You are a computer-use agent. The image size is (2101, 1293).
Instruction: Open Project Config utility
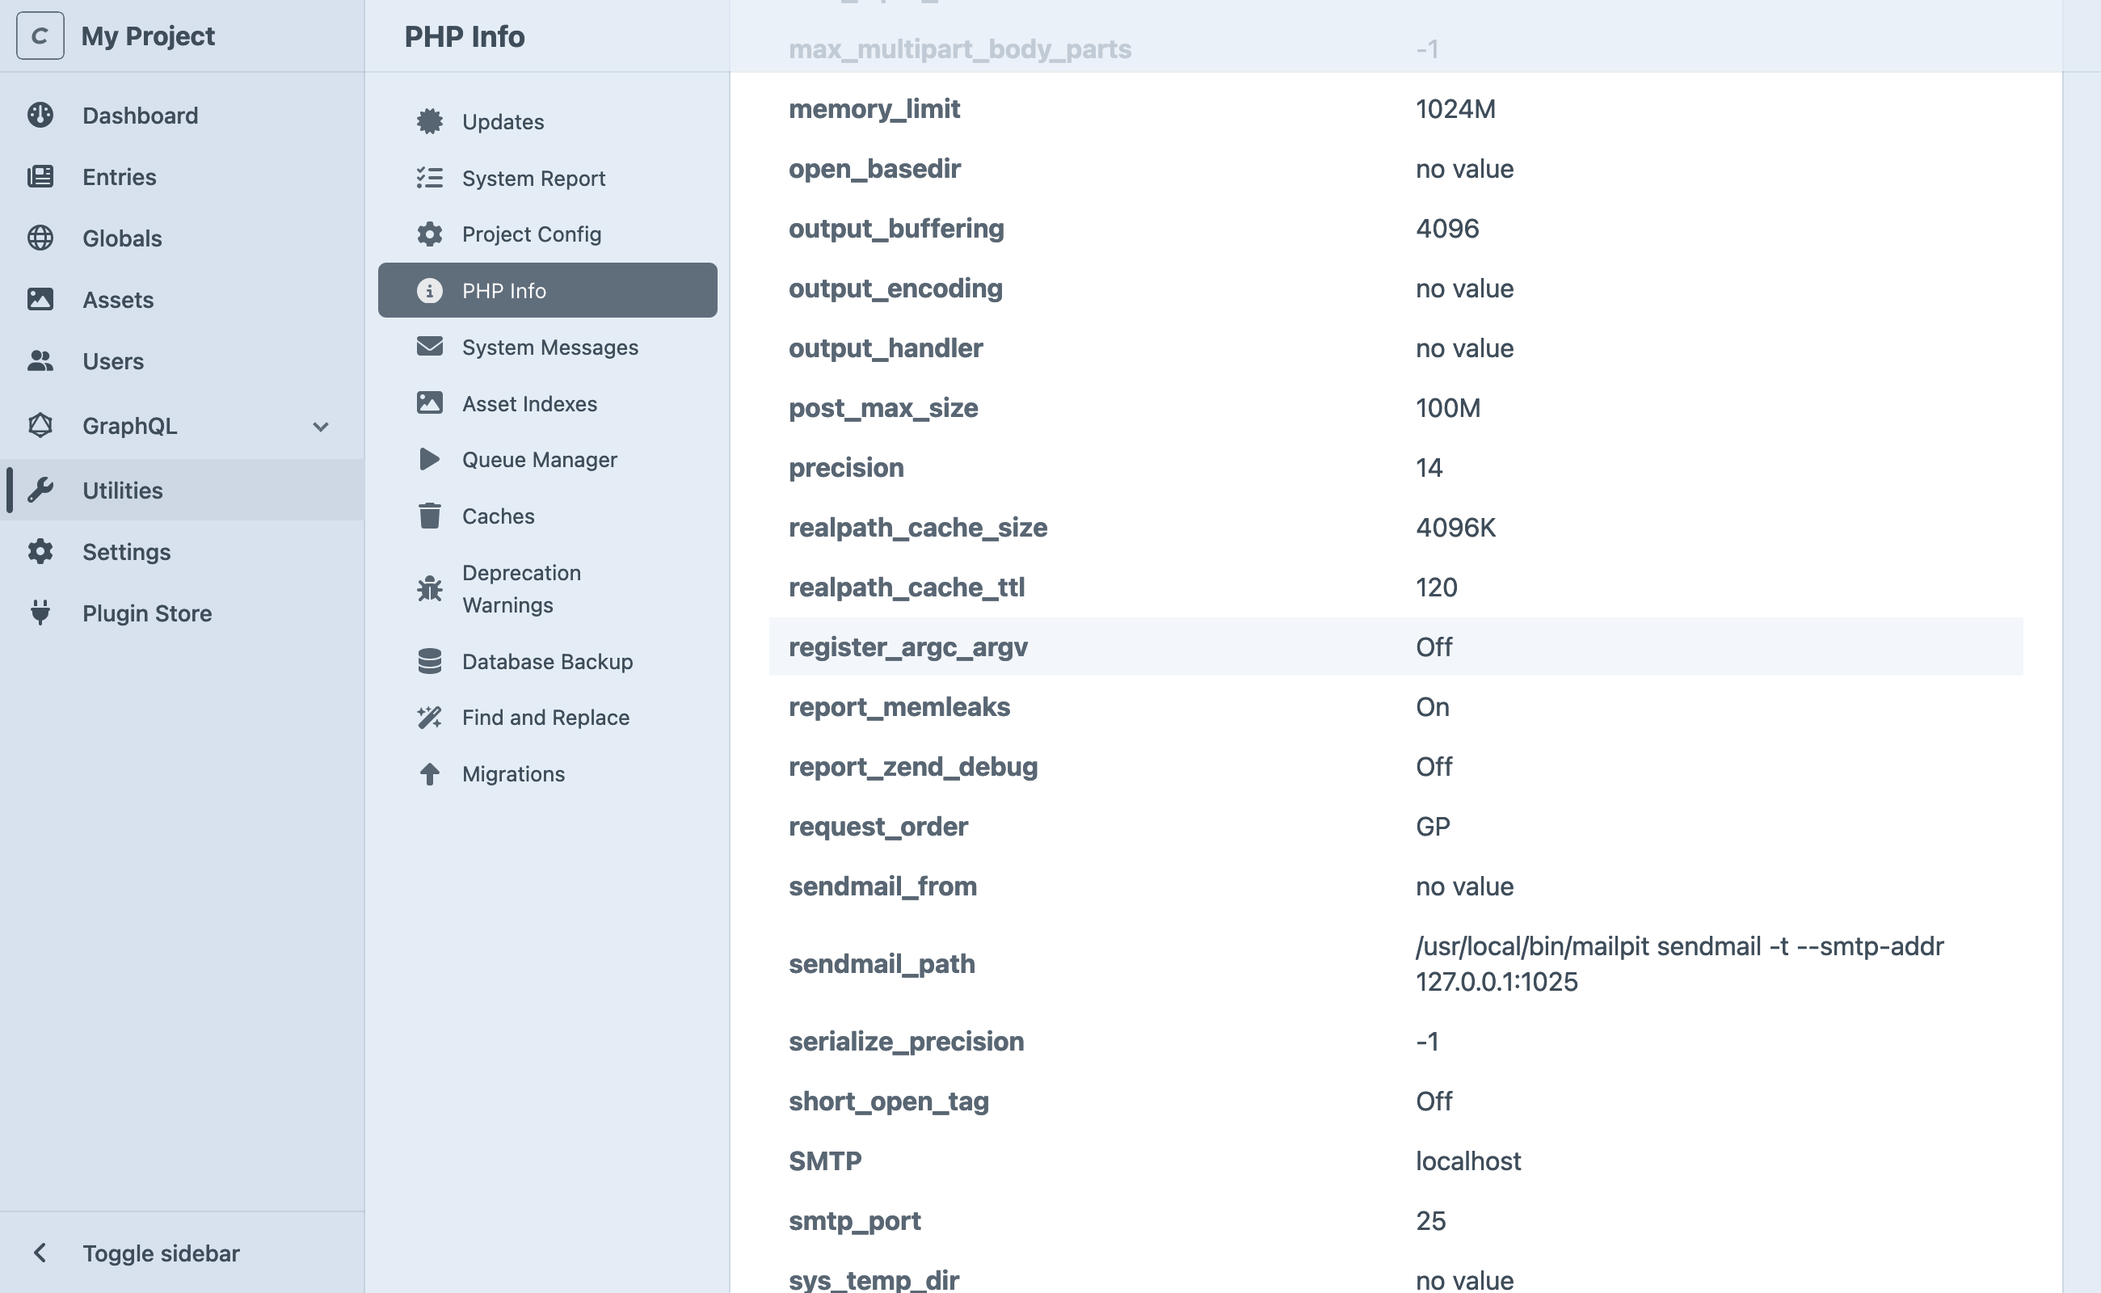point(547,234)
